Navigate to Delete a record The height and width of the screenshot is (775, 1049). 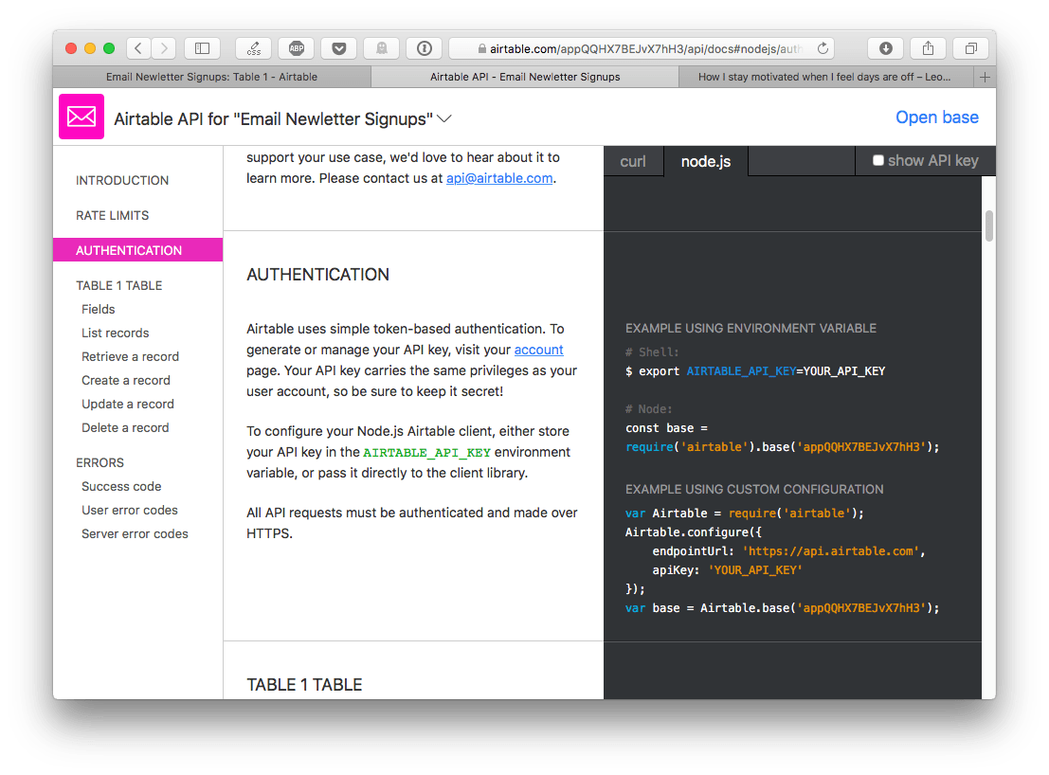pyautogui.click(x=125, y=428)
